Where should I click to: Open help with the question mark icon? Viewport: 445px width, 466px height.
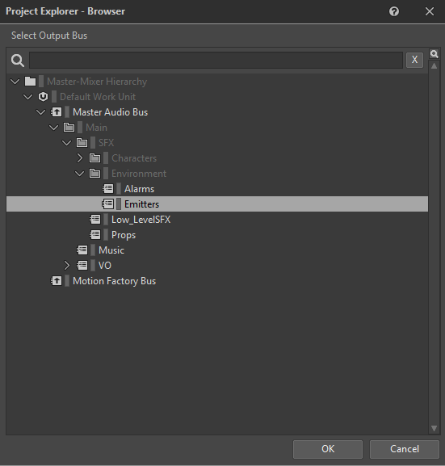point(394,11)
